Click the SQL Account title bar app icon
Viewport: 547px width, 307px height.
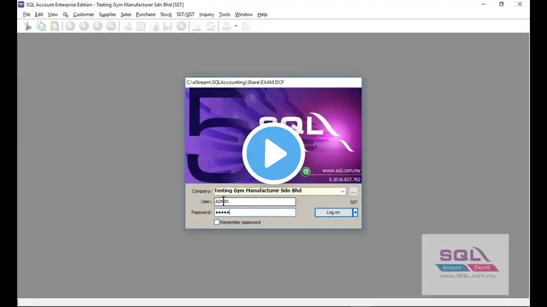click(21, 4)
